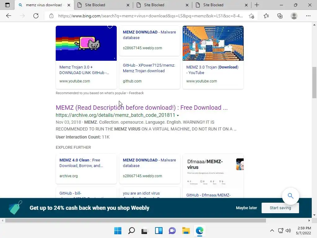
Task: Open the Windows Start menu
Action: coord(118,231)
